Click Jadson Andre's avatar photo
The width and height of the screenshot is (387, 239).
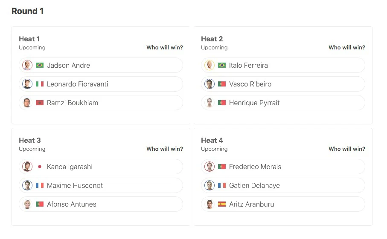tap(27, 65)
